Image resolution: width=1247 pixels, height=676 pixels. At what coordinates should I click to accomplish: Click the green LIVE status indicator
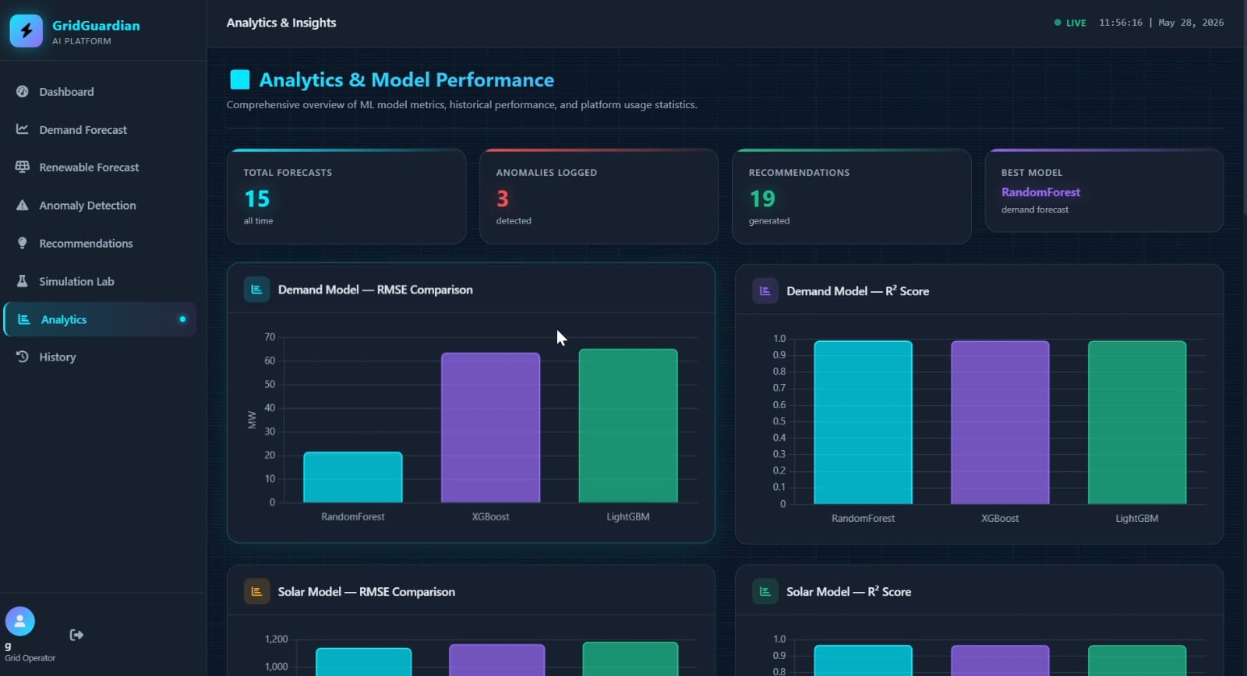[x=1070, y=23]
